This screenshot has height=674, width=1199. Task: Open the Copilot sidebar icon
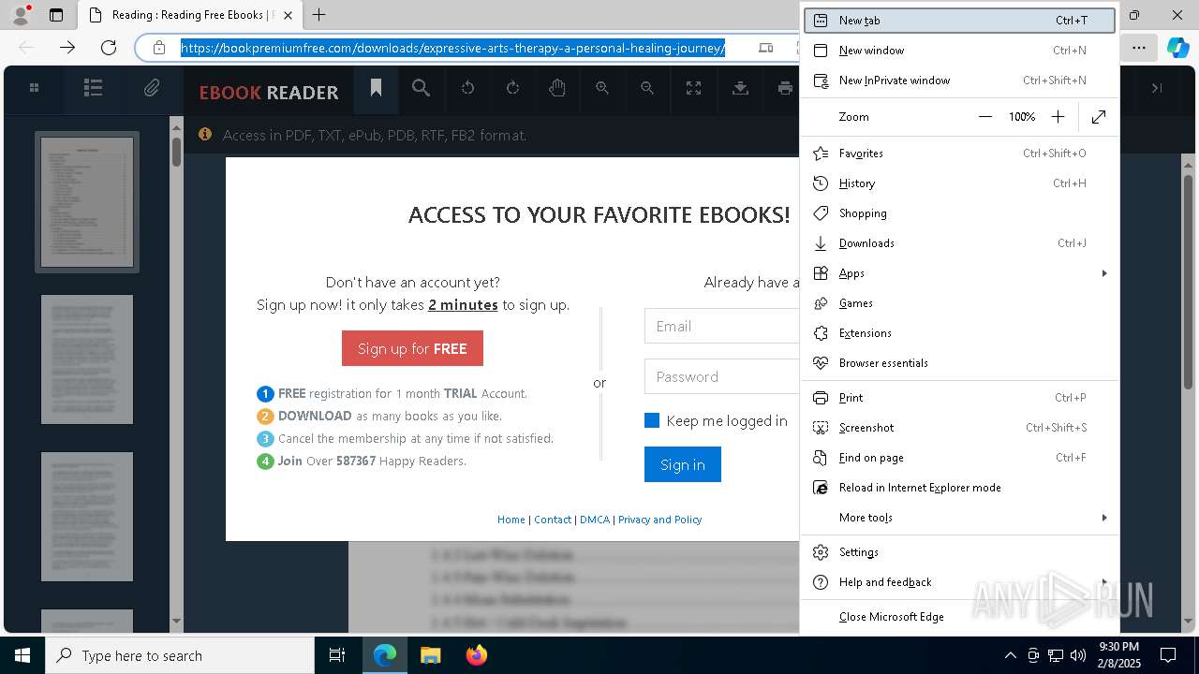click(1177, 47)
